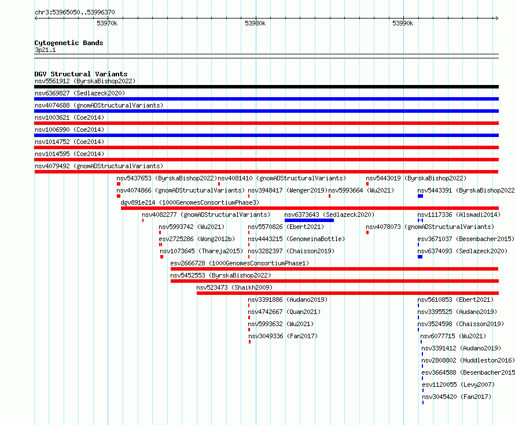515x425 pixels.
Task: Select nsv6373643 (Sedlazeck2020) label
Action: click(329, 215)
